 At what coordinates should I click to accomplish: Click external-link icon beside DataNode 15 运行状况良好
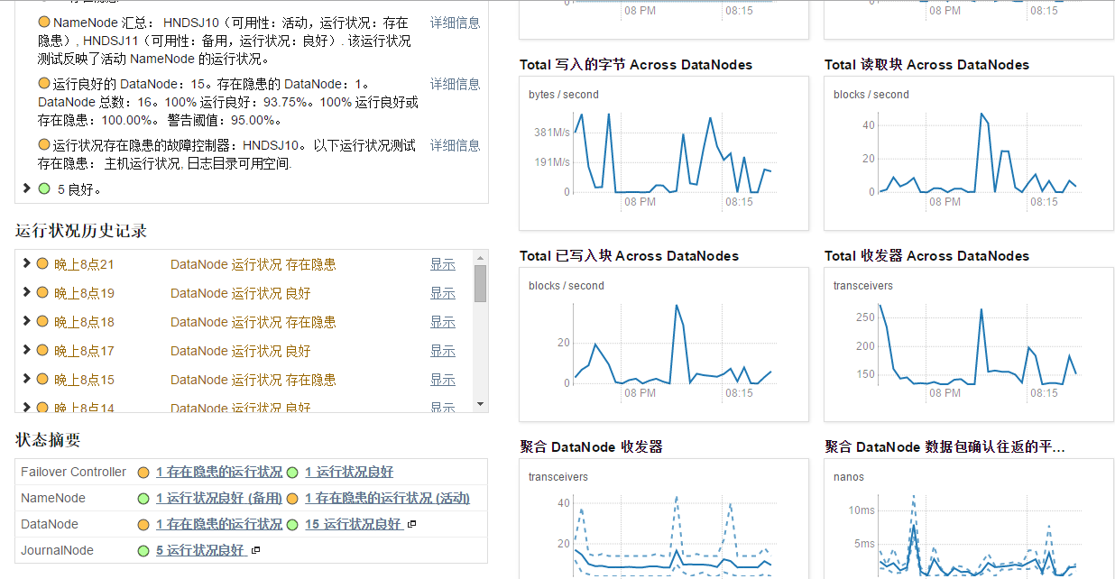[x=411, y=524]
